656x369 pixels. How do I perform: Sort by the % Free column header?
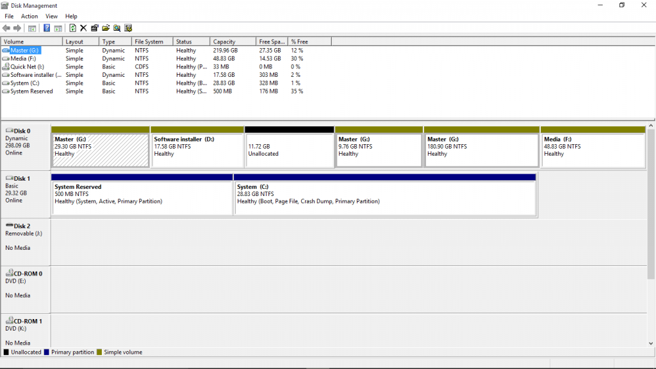point(309,42)
